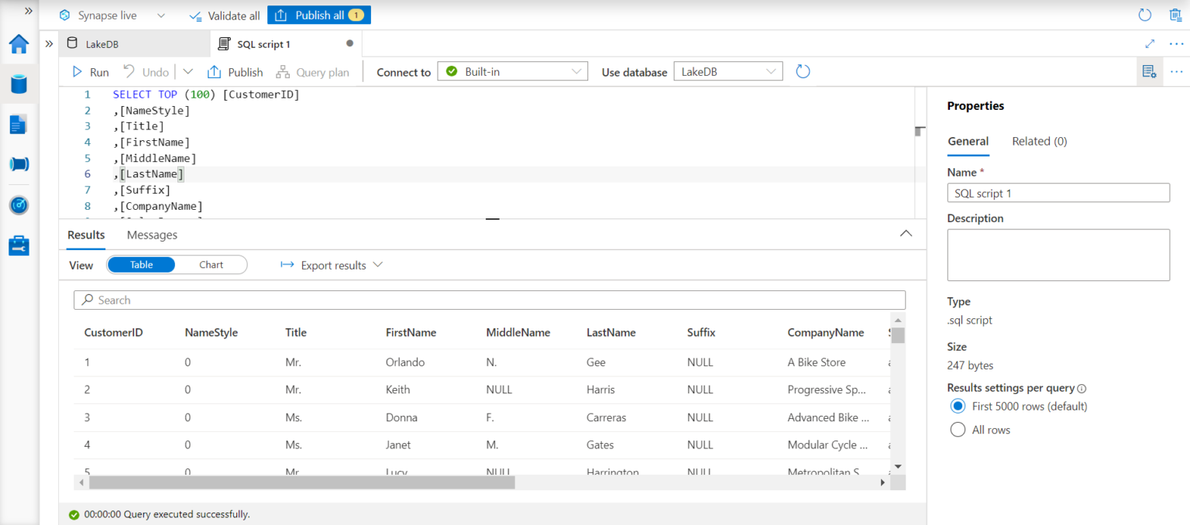
Task: Switch to the Messages tab
Action: point(152,235)
